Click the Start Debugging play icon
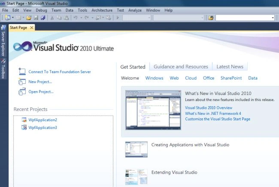This screenshot has height=187, width=279. pyautogui.click(x=118, y=18)
